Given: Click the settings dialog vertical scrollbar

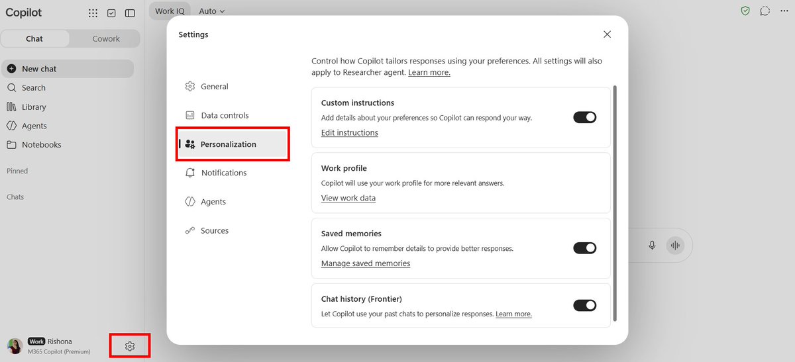Looking at the screenshot, I should [615, 203].
